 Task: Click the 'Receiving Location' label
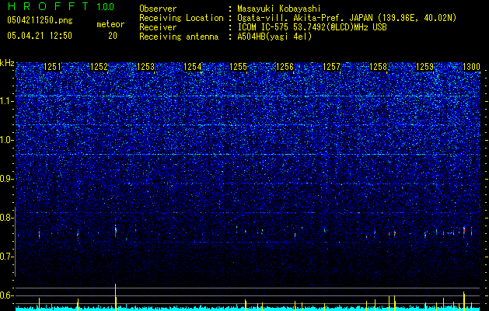(x=181, y=18)
